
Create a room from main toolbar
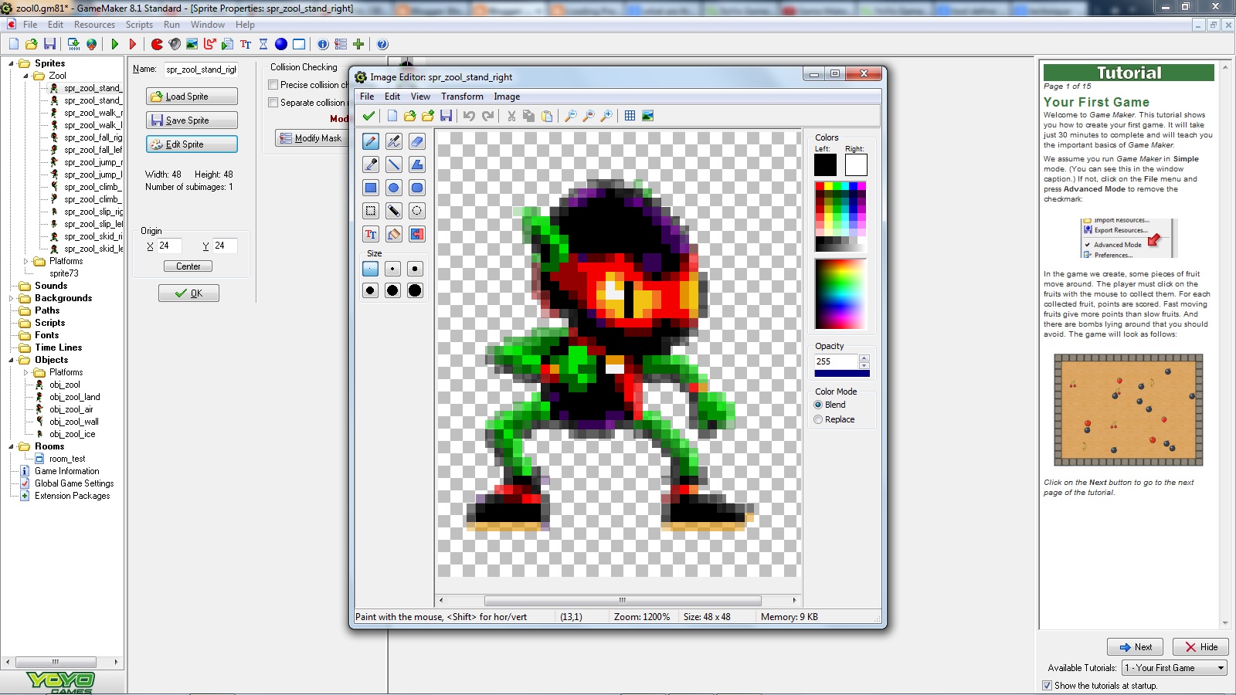(299, 44)
